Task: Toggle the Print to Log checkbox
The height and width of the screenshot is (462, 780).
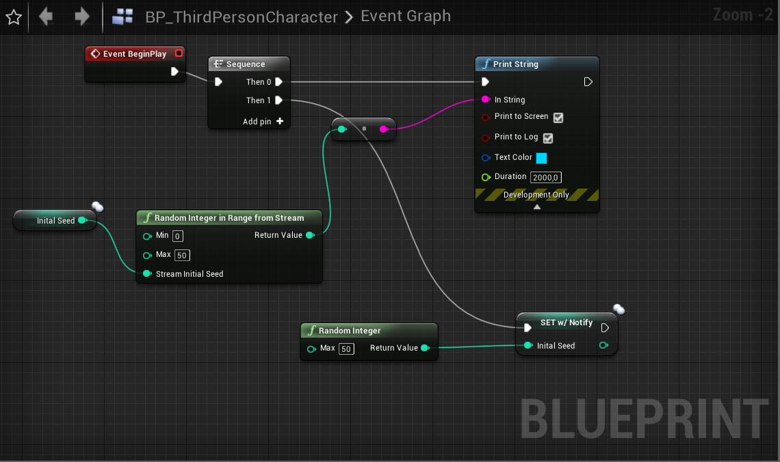Action: pos(548,138)
